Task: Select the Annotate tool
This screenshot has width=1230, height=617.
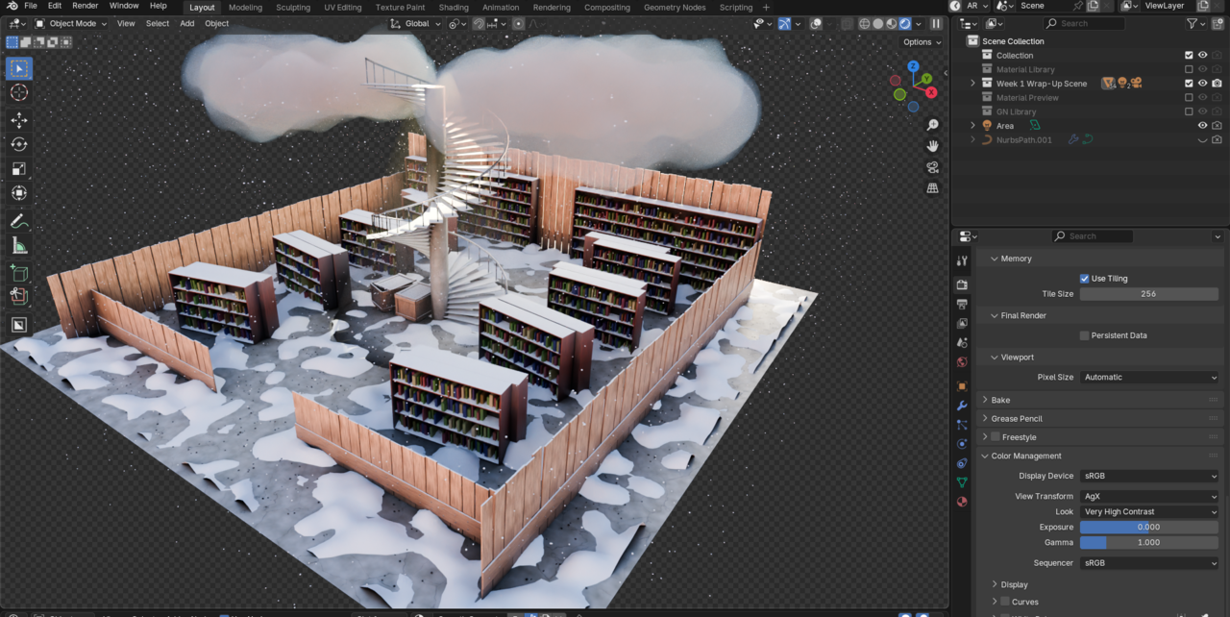Action: pos(18,221)
